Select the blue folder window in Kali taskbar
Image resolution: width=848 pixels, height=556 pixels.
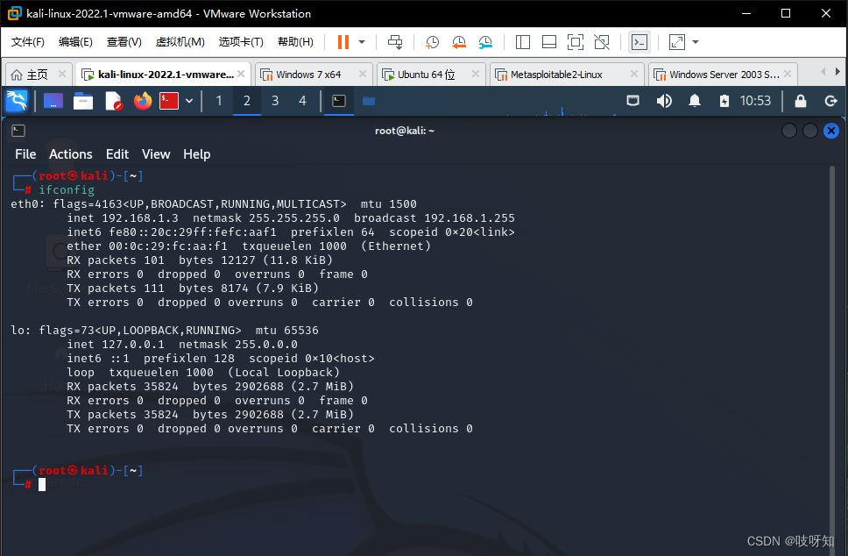[369, 101]
